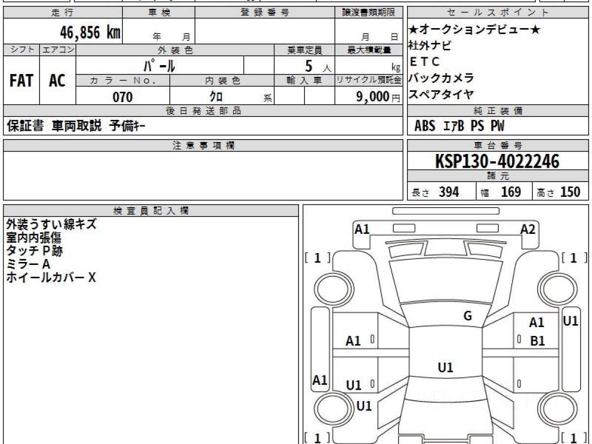This screenshot has height=444, width=592.
Task: Select the 後日発送部品 header
Action: pyautogui.click(x=203, y=111)
